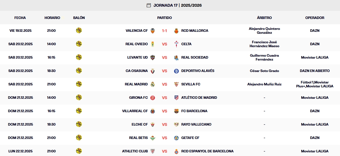Click the Real Betis club crest
The width and height of the screenshot is (340, 156).
(153, 138)
